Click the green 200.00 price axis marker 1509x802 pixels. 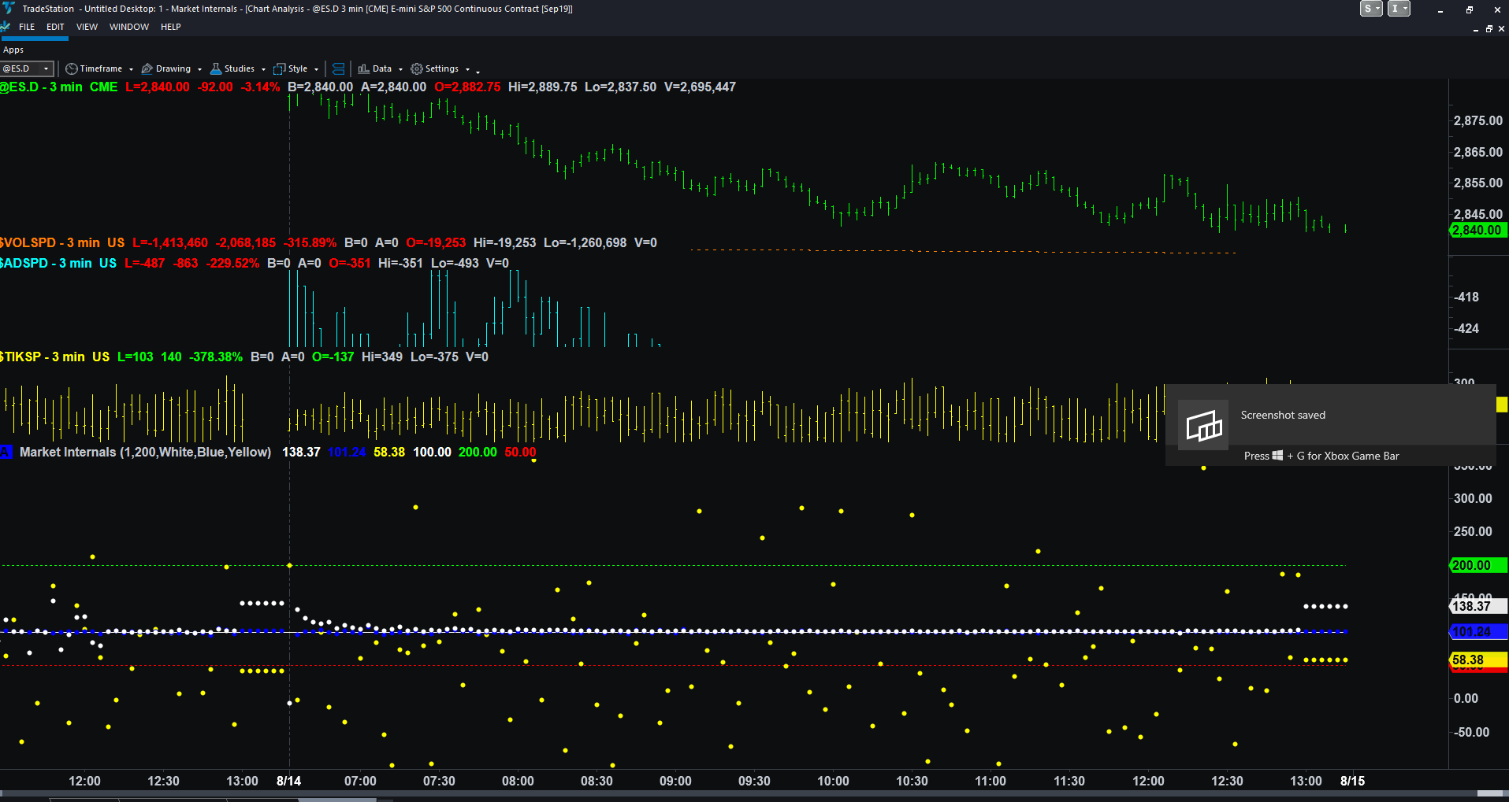click(x=1478, y=565)
